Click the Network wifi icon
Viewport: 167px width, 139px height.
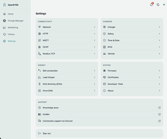(39, 27)
